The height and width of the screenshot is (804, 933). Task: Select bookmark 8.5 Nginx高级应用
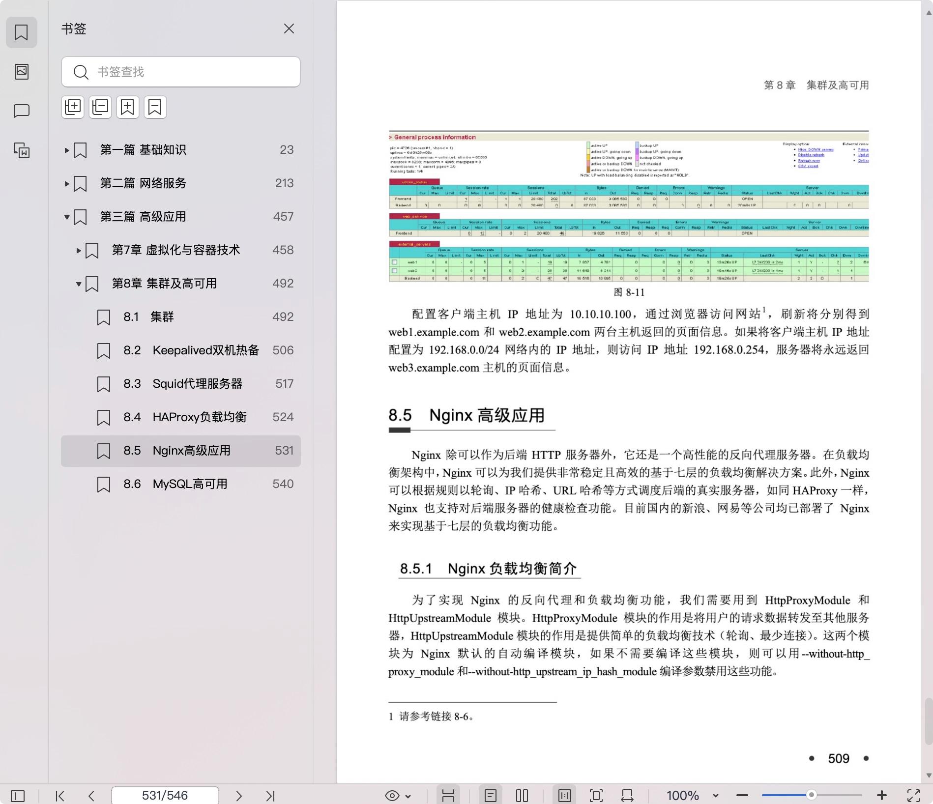pos(181,451)
